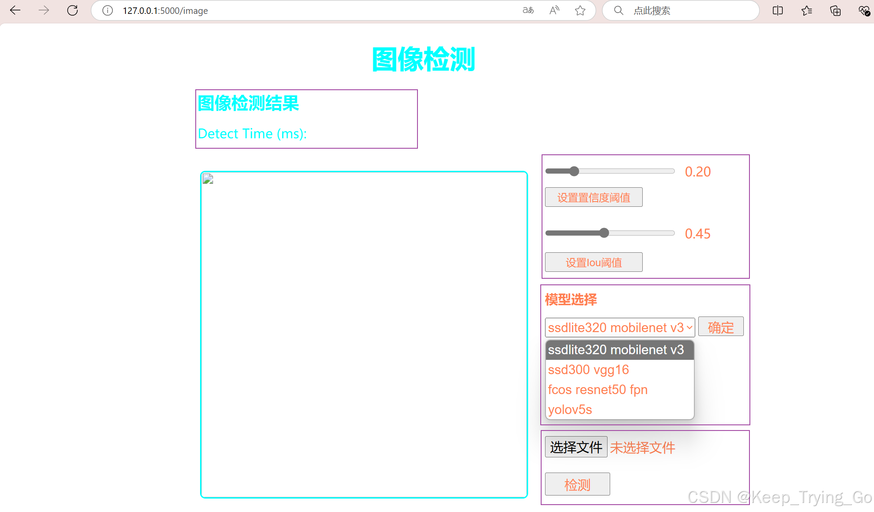Viewport: 874px width, 512px height.
Task: Click 设置置信度阈值 button
Action: point(593,198)
